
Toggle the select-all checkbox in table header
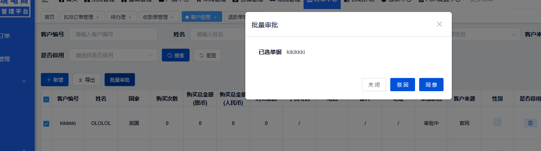pos(46,99)
